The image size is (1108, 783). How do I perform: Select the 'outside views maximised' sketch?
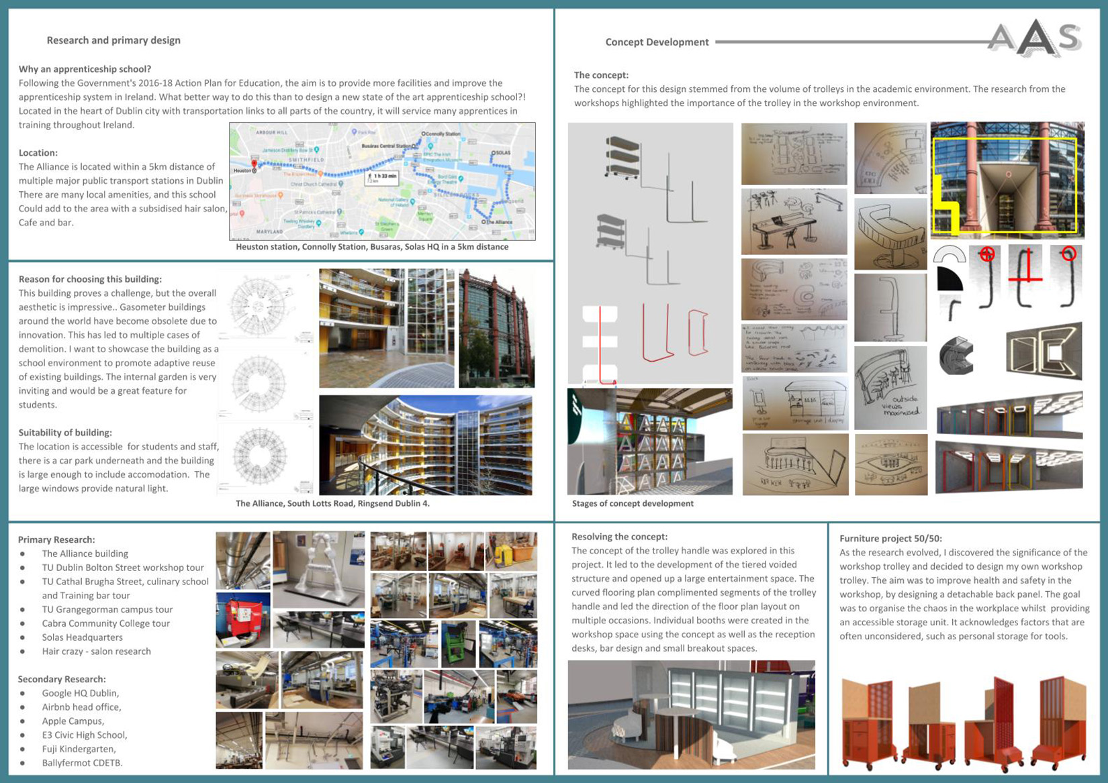[890, 388]
